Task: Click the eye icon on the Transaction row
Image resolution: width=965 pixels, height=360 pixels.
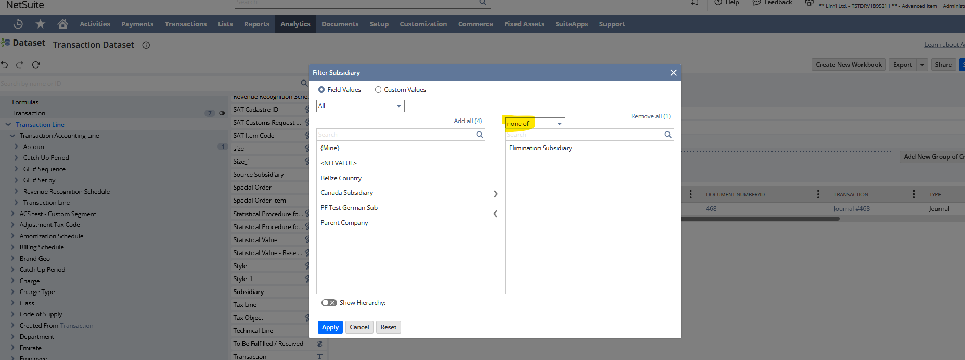Action: [222, 113]
